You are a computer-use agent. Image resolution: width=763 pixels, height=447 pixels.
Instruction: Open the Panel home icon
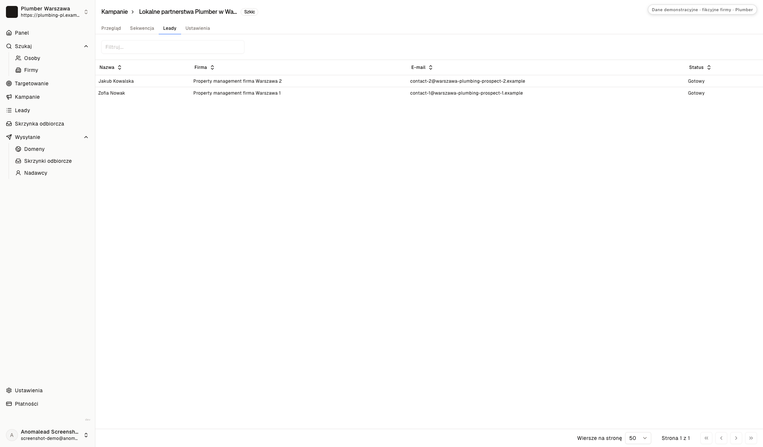(9, 33)
